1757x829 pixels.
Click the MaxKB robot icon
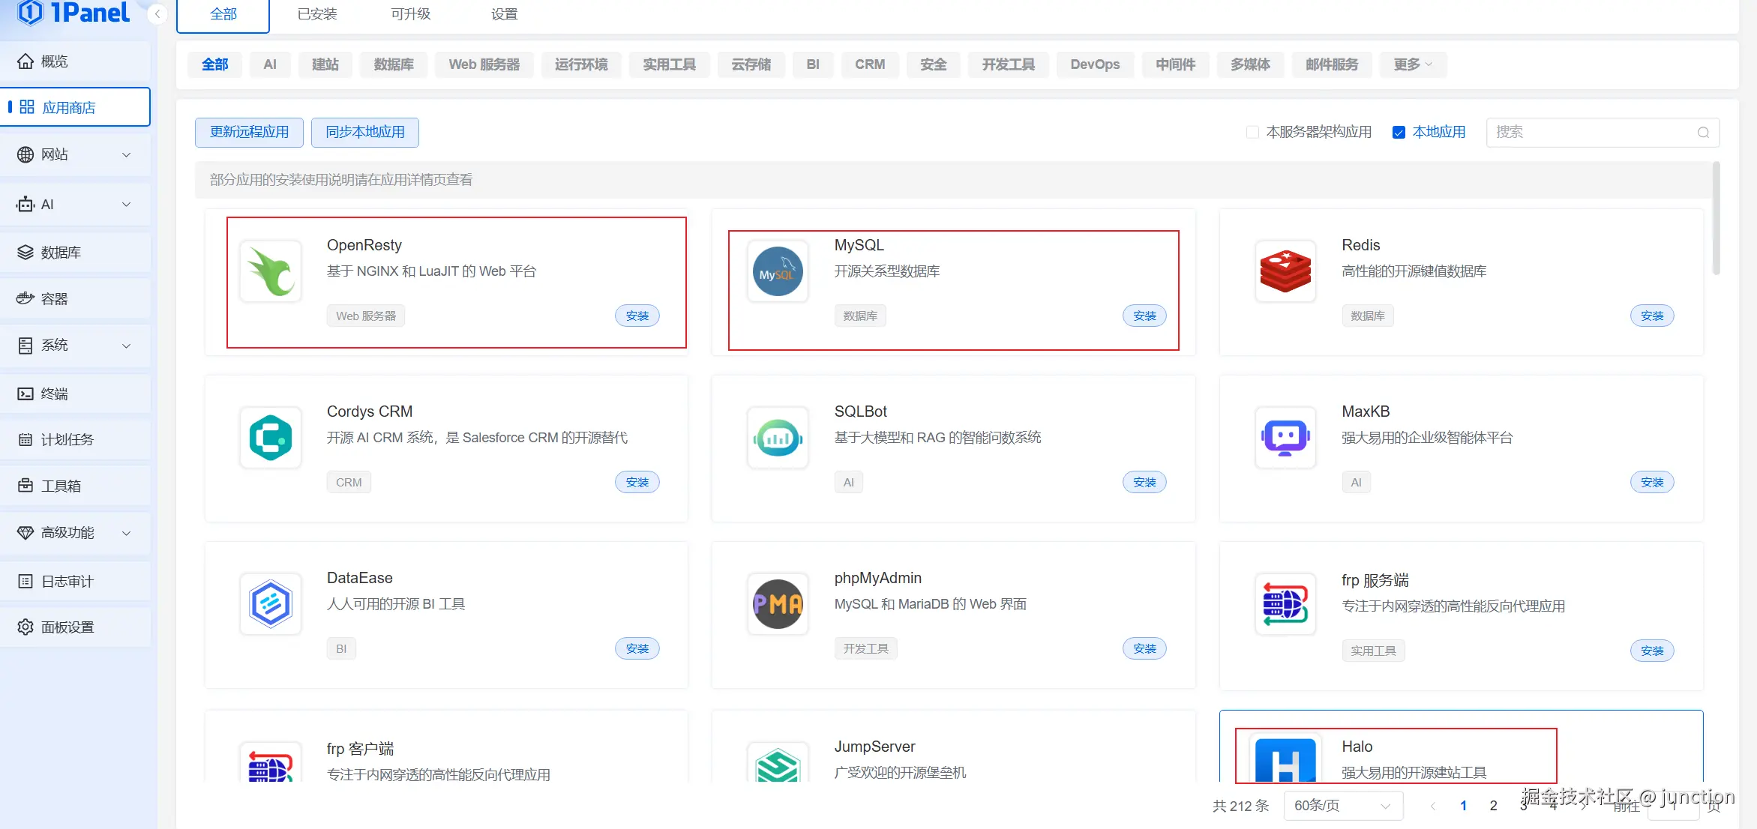[x=1285, y=438]
